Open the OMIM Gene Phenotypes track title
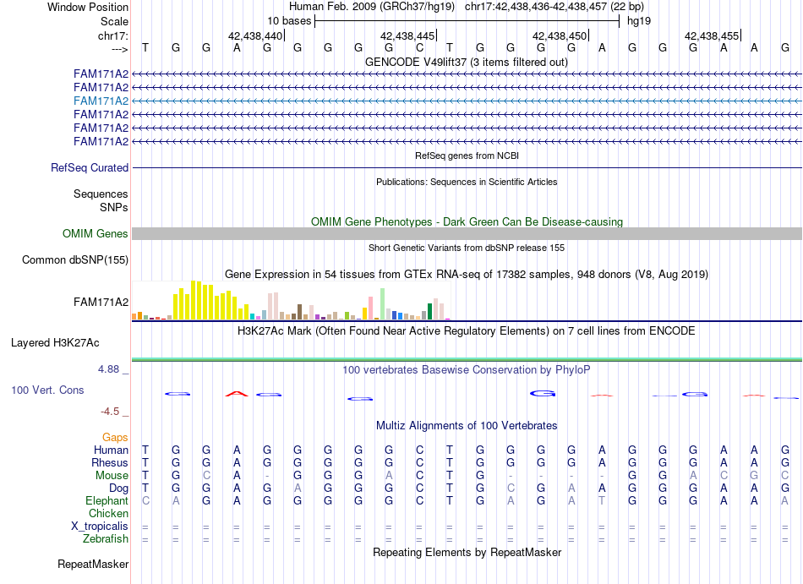 click(x=467, y=221)
